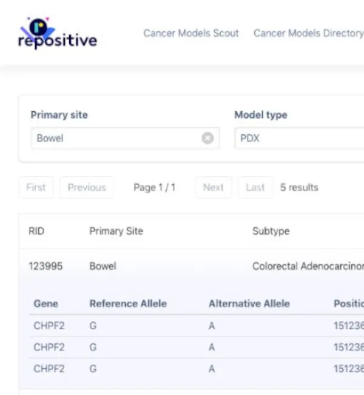364x395 pixels.
Task: Open the Model type PDX dropdown
Action: pyautogui.click(x=298, y=139)
